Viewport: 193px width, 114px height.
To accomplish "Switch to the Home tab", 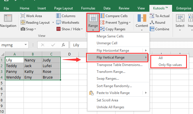I will pos(24,8).
